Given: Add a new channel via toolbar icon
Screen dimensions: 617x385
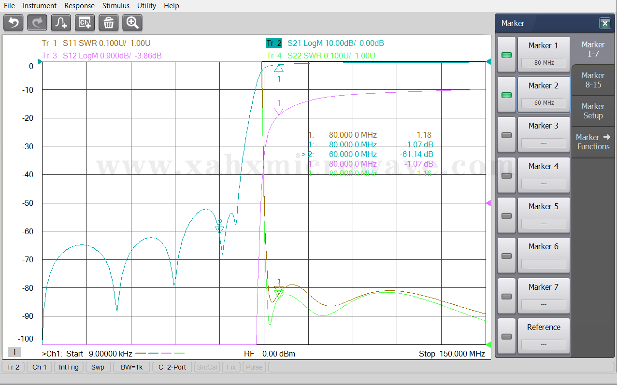Looking at the screenshot, I should click(85, 22).
